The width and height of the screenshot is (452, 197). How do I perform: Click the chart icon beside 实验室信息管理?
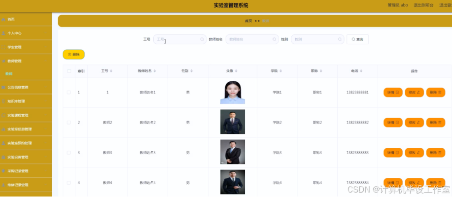(3, 129)
